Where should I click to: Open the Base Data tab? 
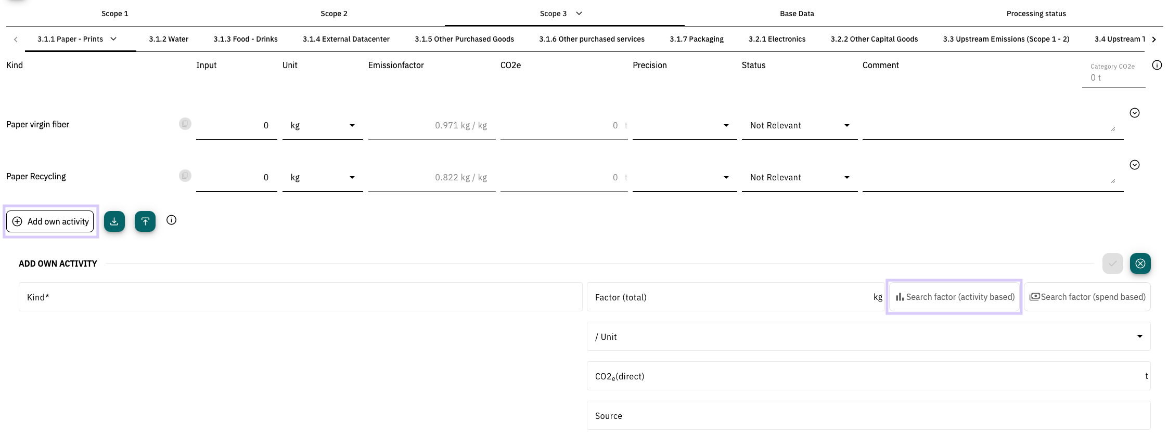(797, 14)
